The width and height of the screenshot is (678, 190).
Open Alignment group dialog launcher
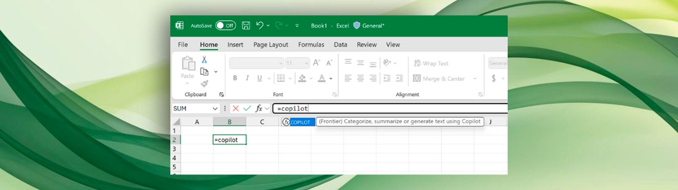tap(480, 94)
